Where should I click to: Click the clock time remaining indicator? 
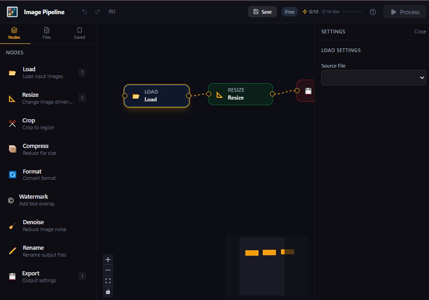point(330,12)
